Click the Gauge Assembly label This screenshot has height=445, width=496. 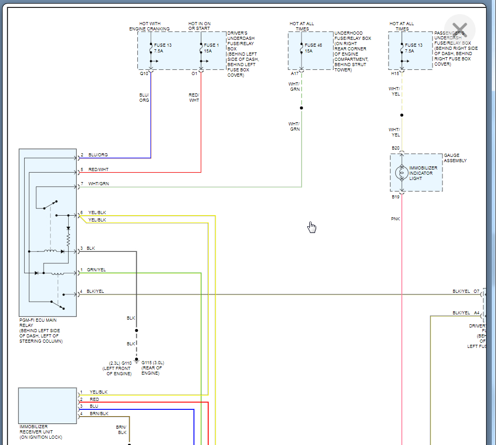pos(455,158)
